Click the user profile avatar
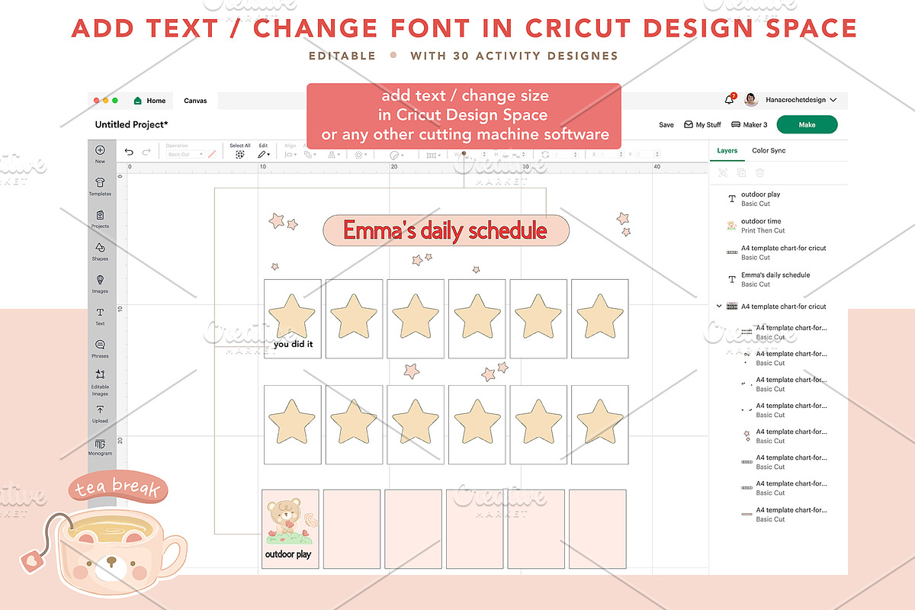This screenshot has height=610, width=915. (751, 100)
